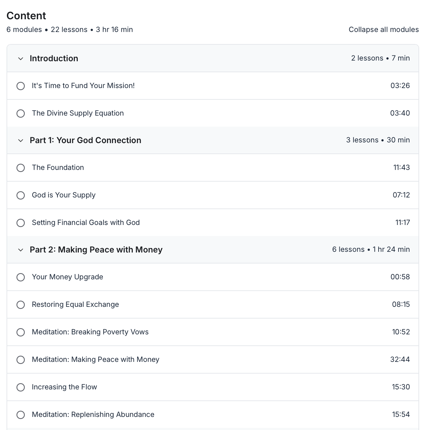
Task: Toggle circle for Meditation: Breaking Poverty Vows
Action: (21, 332)
